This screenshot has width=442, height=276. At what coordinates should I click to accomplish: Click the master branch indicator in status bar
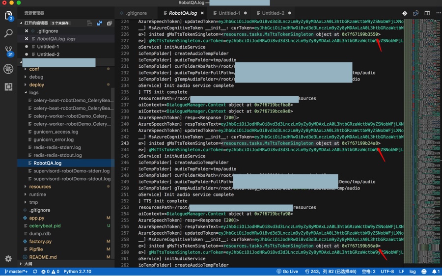(16, 272)
